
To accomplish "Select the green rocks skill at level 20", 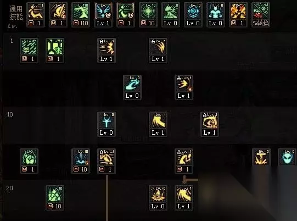I will coord(55,198).
